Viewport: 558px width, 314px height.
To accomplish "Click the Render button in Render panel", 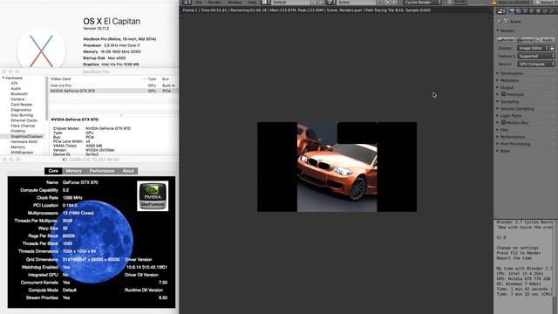I will (x=506, y=39).
